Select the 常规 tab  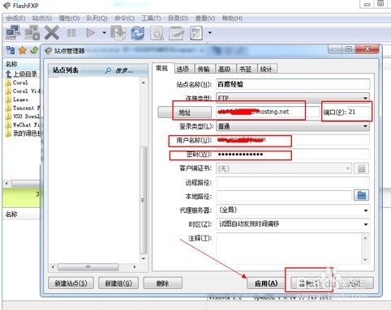pos(162,68)
